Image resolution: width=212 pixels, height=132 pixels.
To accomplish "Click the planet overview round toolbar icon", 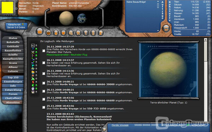I will tap(48, 32).
